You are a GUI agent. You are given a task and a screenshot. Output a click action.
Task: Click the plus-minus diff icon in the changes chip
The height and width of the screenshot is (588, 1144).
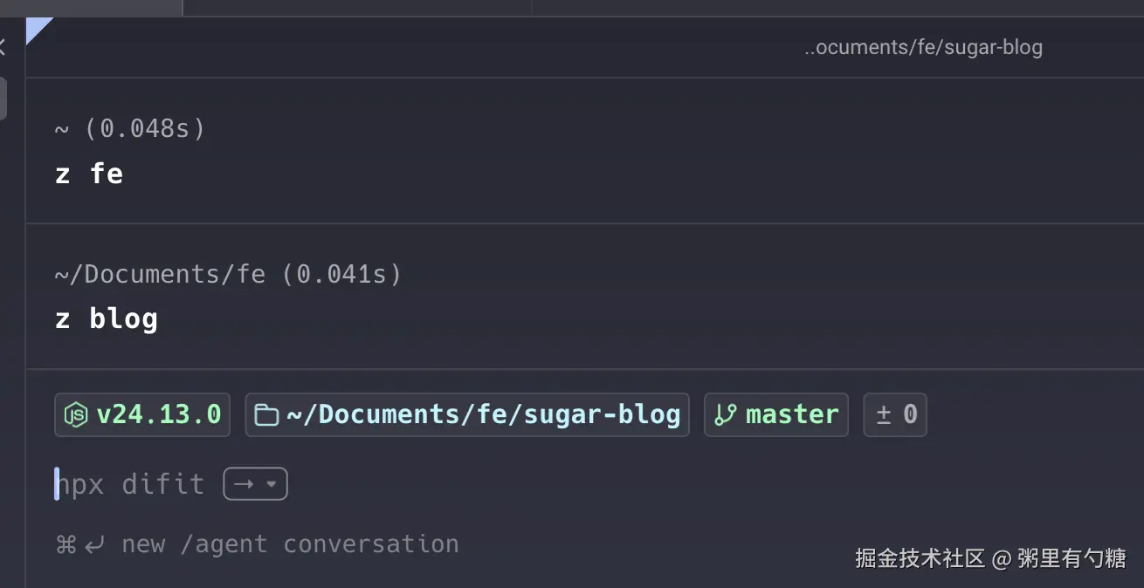[x=883, y=415]
